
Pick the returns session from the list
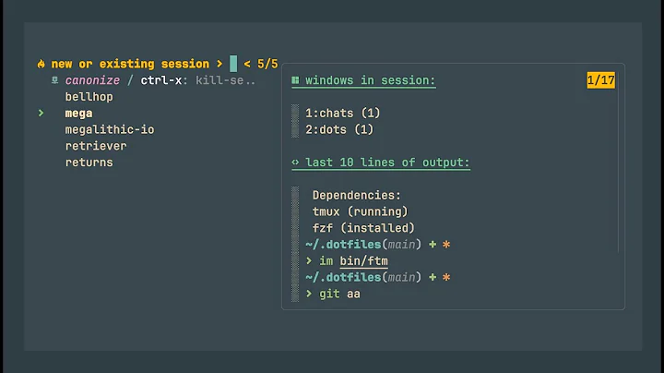89,162
